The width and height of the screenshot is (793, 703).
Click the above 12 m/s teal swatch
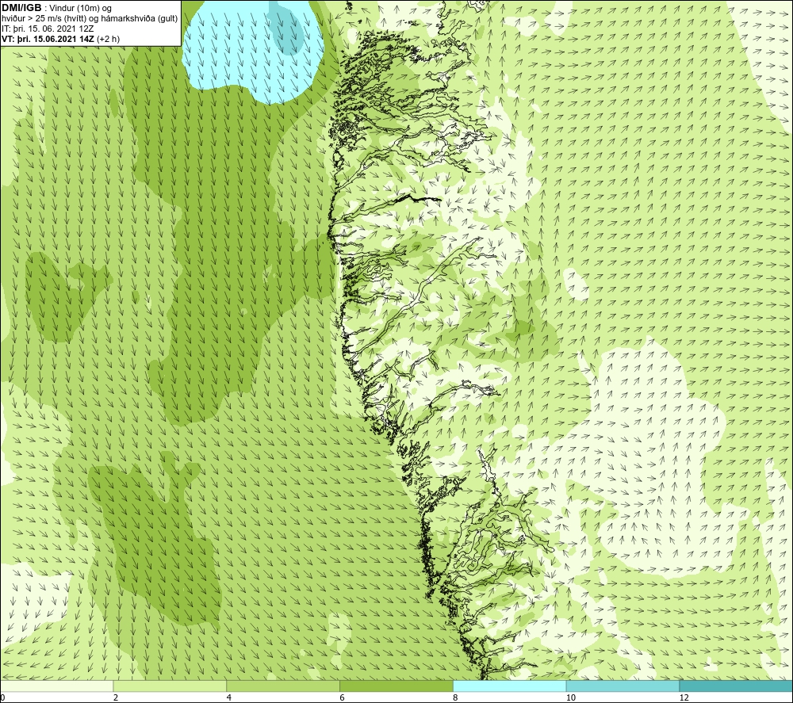click(737, 686)
